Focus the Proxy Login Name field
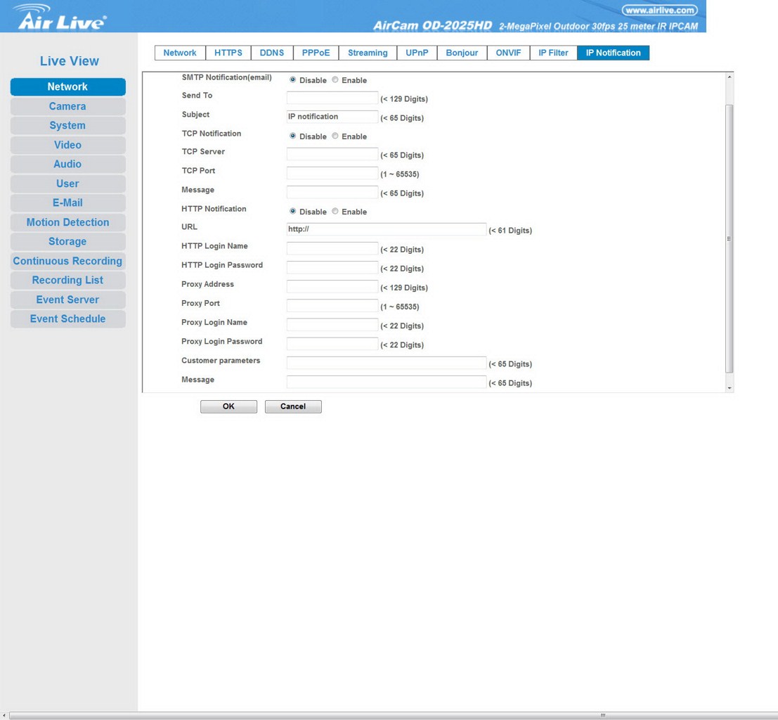 [332, 325]
